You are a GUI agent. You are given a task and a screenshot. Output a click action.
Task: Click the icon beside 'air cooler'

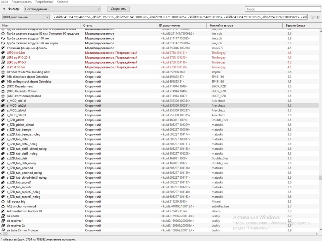3,216
